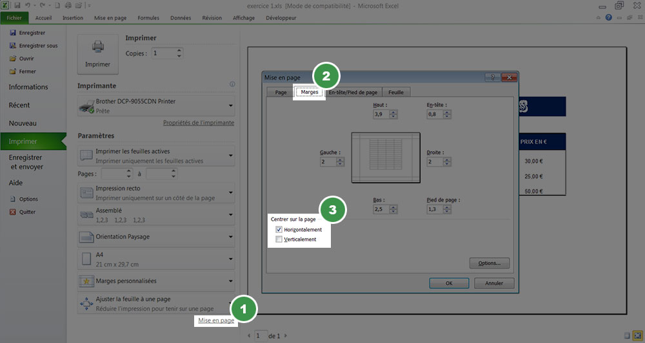Select Fermer in the backstage menu
This screenshot has width=645, height=343.
[23, 71]
